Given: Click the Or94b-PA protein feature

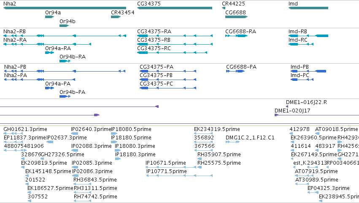Looking at the screenshot, I should (65, 96).
